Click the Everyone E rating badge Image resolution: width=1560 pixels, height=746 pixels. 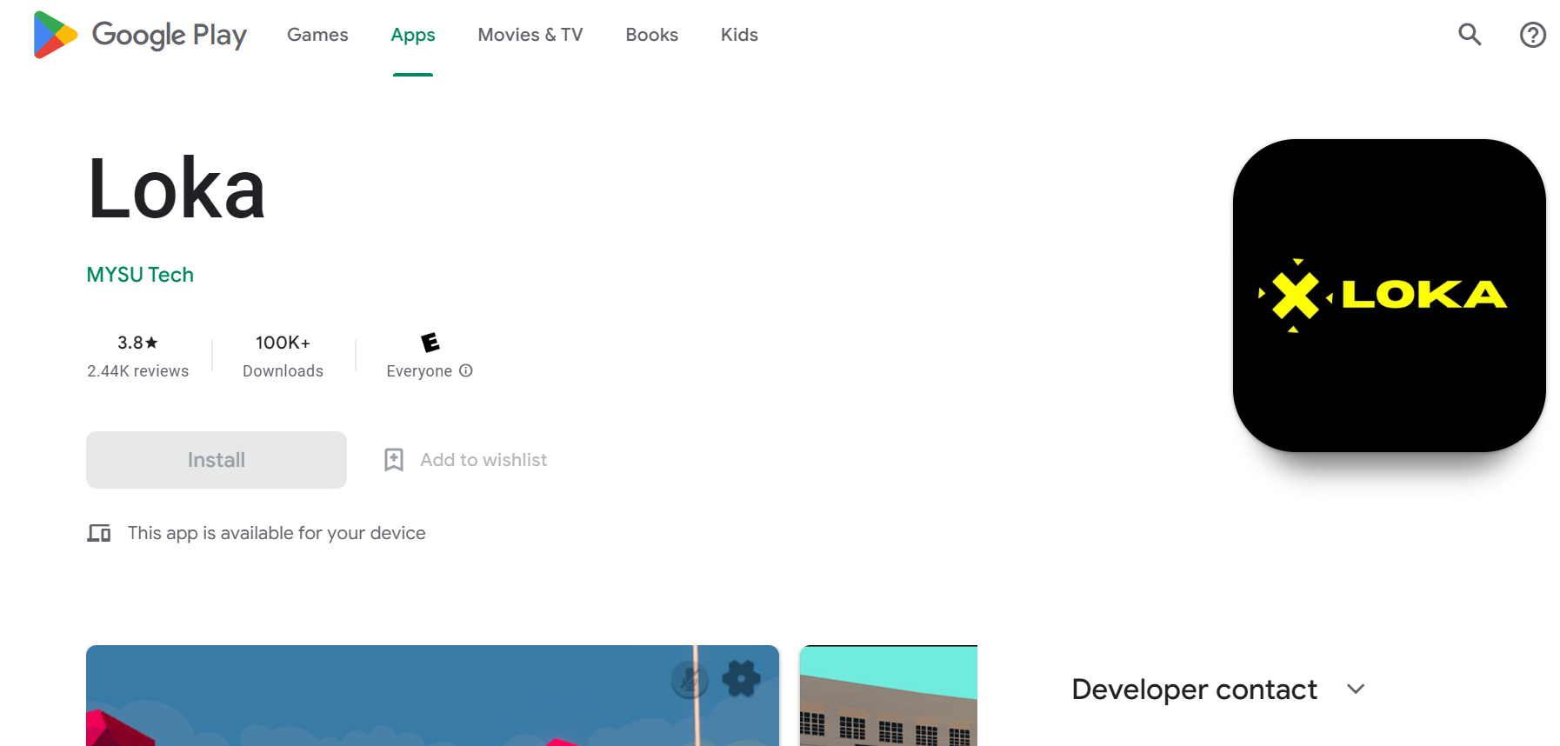point(430,343)
